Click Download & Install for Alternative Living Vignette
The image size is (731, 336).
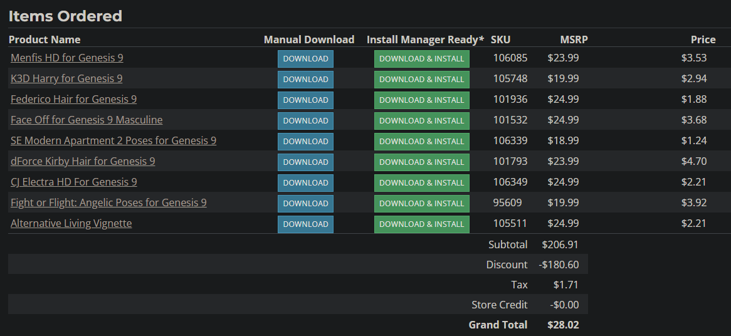point(421,224)
